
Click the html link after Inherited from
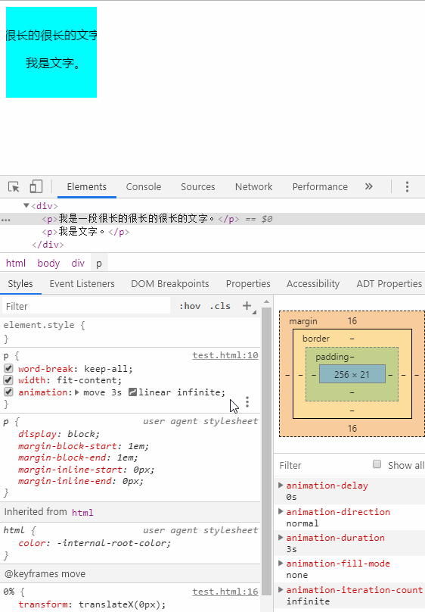[x=82, y=512]
